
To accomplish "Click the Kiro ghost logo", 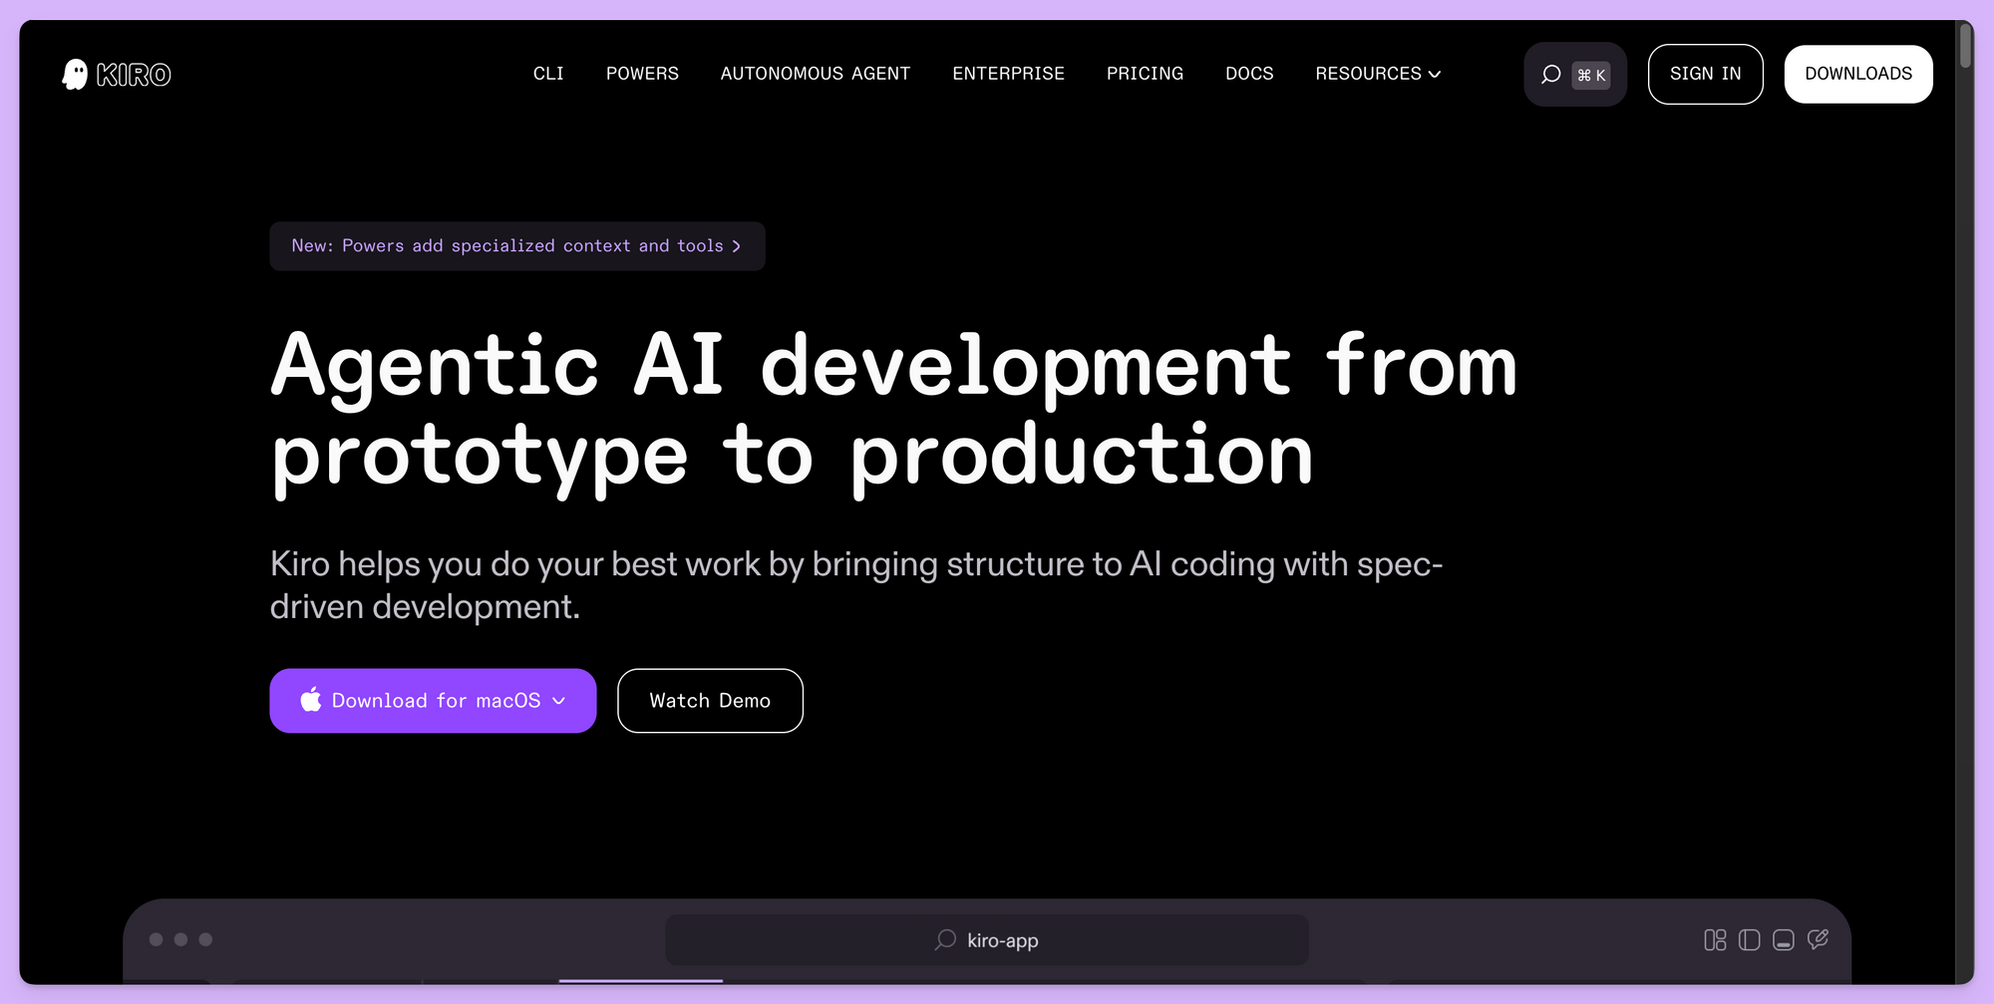I will [76, 75].
